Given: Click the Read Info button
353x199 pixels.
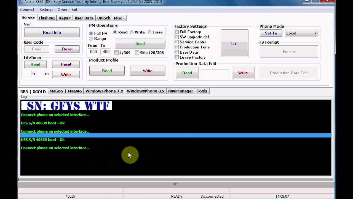Looking at the screenshot, I should (x=52, y=32).
